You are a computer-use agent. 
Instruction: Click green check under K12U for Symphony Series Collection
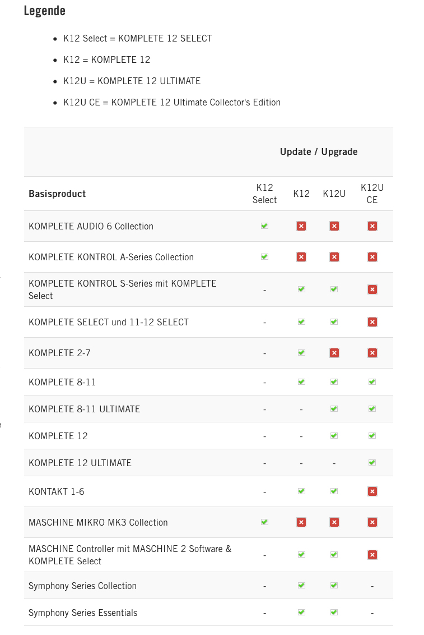point(334,585)
